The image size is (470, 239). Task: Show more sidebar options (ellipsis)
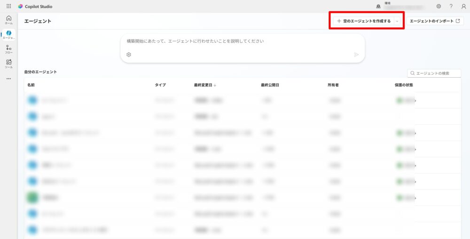tap(8, 79)
